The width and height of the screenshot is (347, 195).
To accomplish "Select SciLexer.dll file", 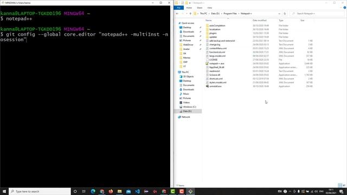I will [215, 75].
